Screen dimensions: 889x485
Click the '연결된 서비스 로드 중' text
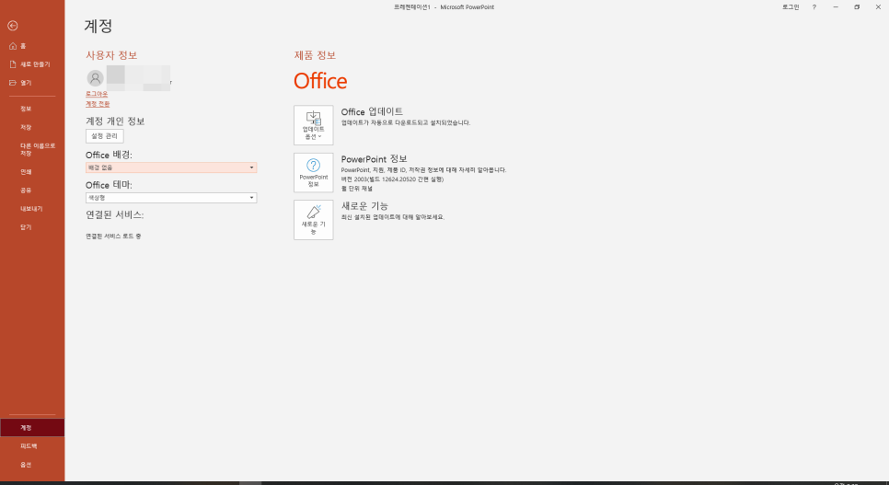[113, 236]
